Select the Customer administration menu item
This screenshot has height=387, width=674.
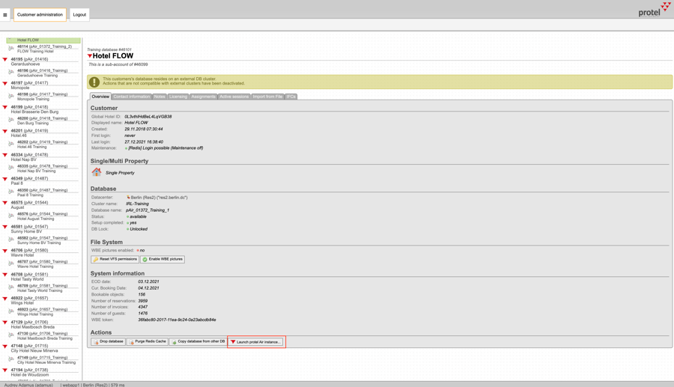(40, 15)
